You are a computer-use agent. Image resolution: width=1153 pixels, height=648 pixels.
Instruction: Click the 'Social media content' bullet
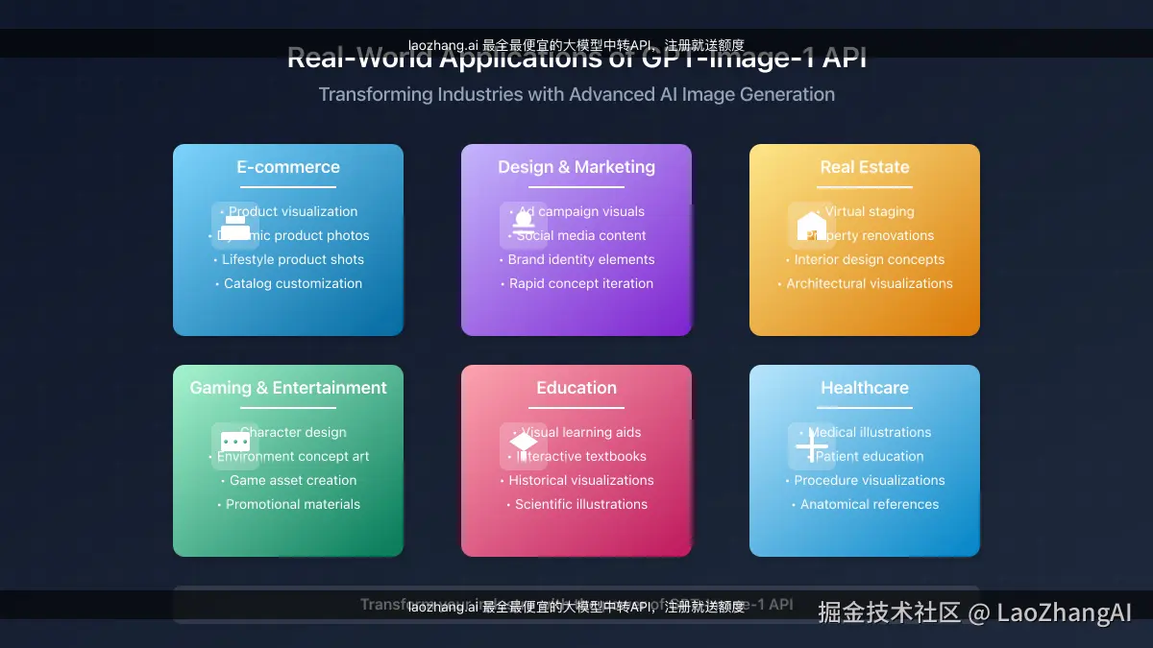click(576, 235)
